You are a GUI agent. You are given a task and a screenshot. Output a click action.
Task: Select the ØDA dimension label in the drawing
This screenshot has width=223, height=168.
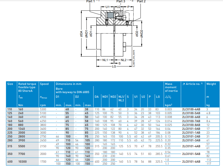(x=81, y=36)
